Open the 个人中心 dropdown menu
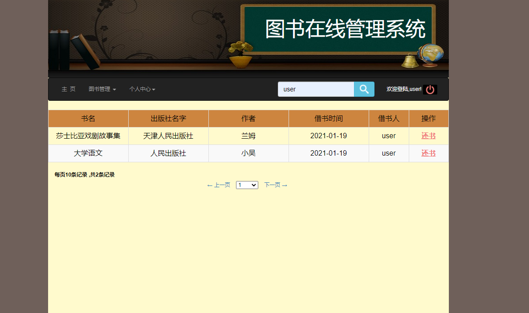 [x=142, y=89]
